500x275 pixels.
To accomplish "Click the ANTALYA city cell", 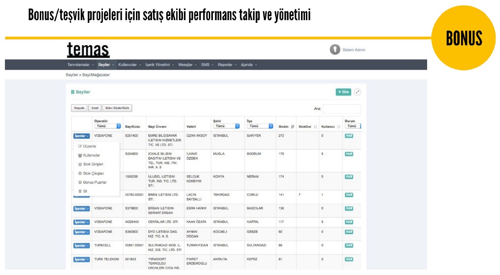I will (220, 259).
